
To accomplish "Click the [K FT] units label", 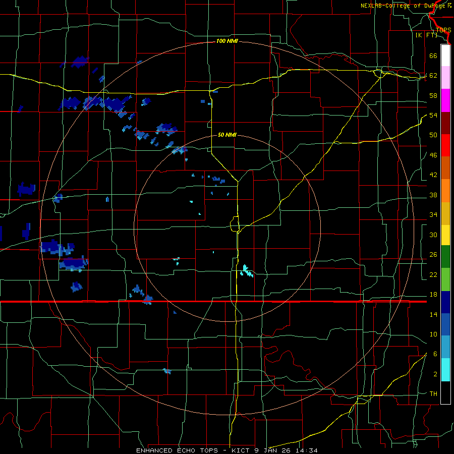I will (426, 35).
